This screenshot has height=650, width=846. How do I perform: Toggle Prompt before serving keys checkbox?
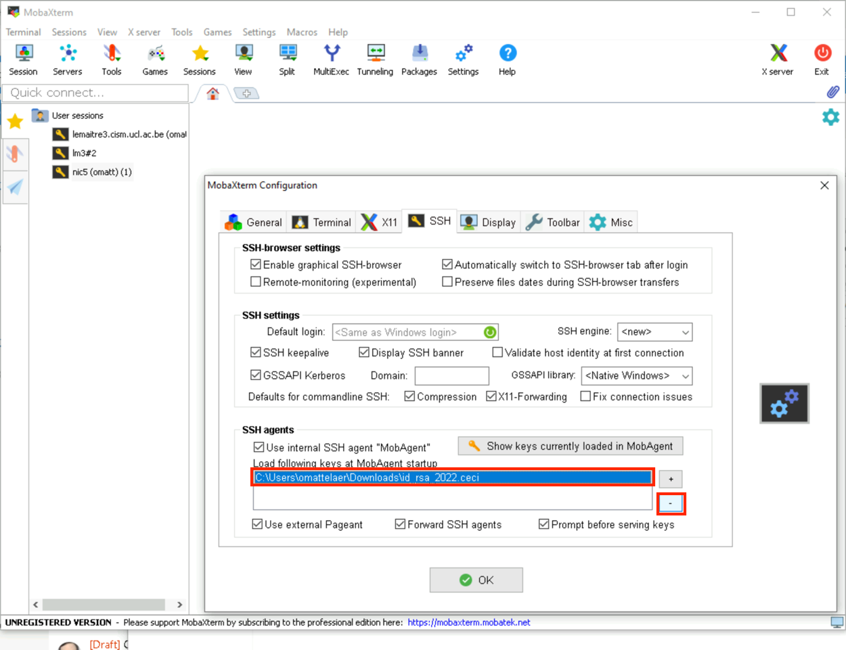click(x=543, y=524)
